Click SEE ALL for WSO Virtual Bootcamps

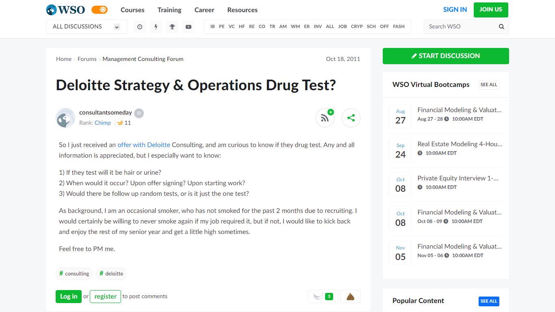489,84
